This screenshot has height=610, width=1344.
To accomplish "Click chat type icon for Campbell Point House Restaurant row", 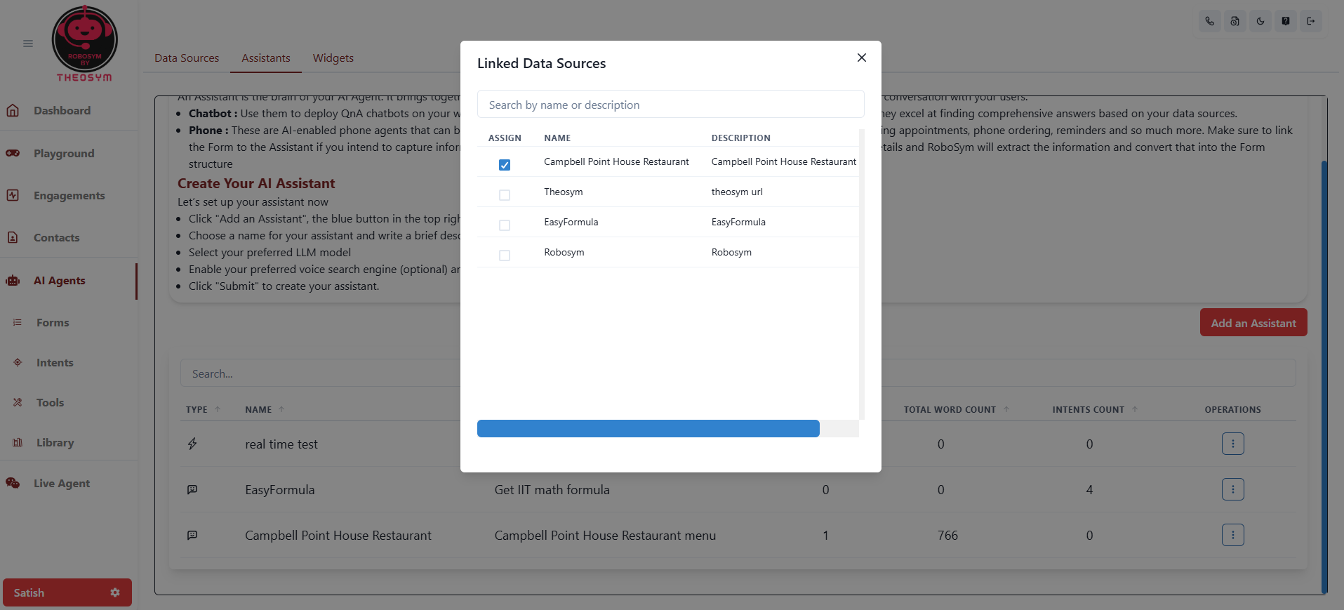I will pos(192,535).
